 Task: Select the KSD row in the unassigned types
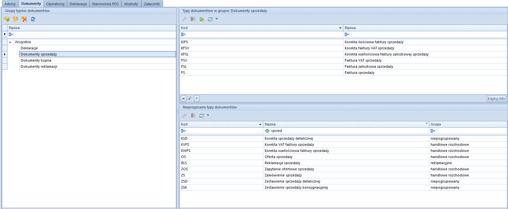(343, 138)
